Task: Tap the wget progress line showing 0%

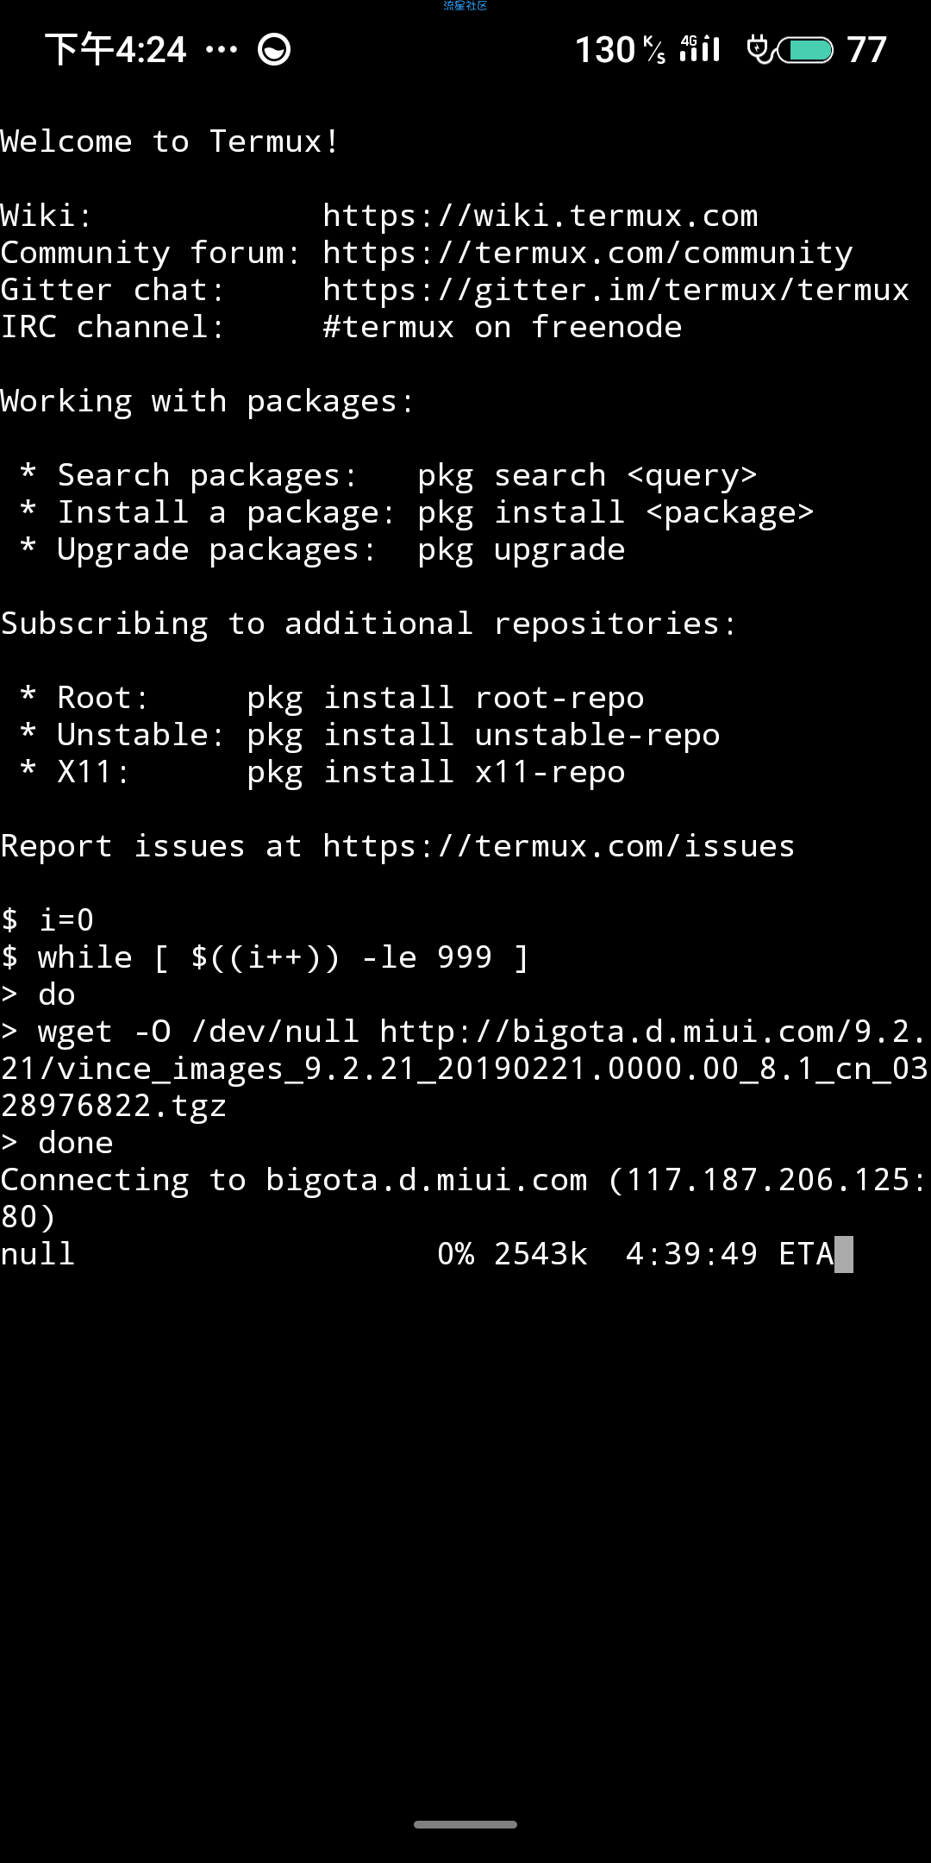Action: [427, 1254]
